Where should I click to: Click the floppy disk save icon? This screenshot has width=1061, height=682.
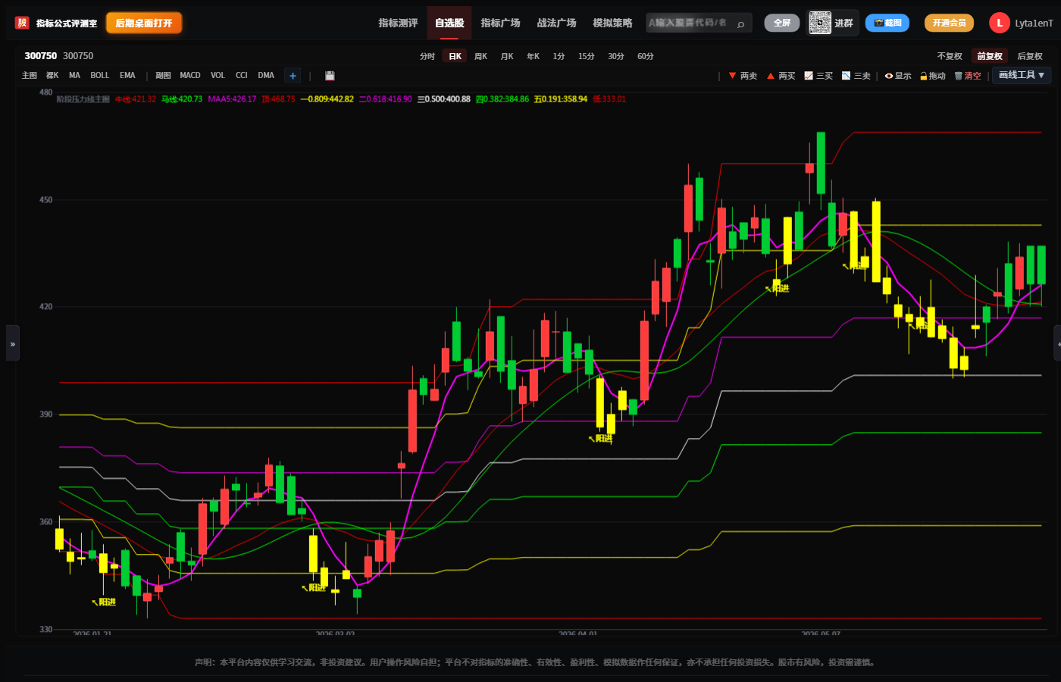(x=330, y=76)
